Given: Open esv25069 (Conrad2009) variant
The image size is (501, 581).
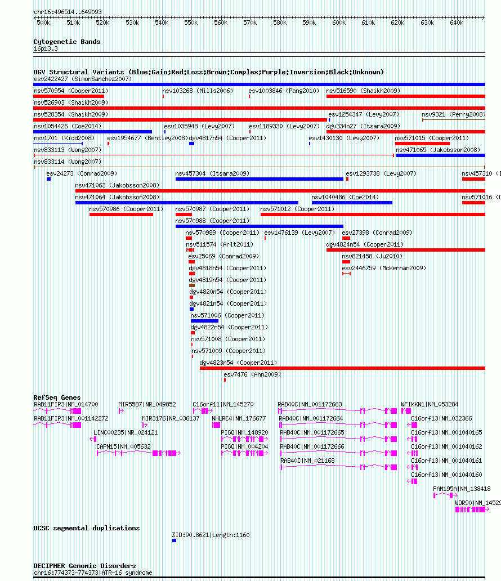Looking at the screenshot, I should pyautogui.click(x=223, y=257).
